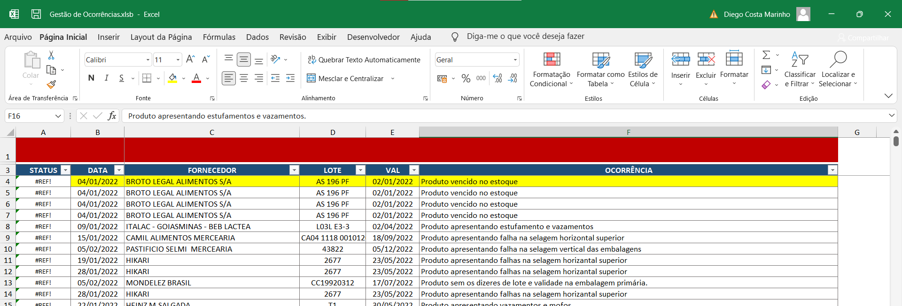Screen dimensions: 902x306
Task: Switch to Layout da Página tab
Action: (x=161, y=37)
